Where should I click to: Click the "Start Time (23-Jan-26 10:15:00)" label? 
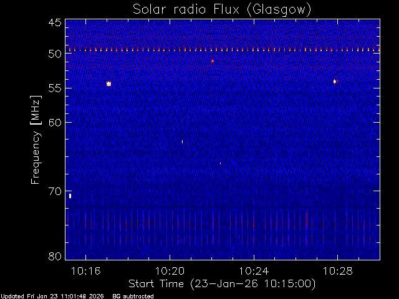coord(222,284)
